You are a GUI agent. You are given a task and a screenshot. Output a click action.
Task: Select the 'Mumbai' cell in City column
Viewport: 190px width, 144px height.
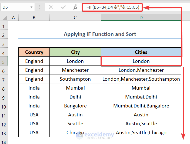[75, 88]
